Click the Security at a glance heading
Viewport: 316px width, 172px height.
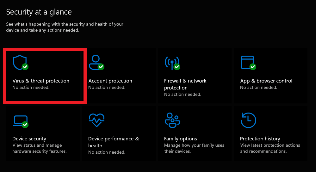coord(39,12)
